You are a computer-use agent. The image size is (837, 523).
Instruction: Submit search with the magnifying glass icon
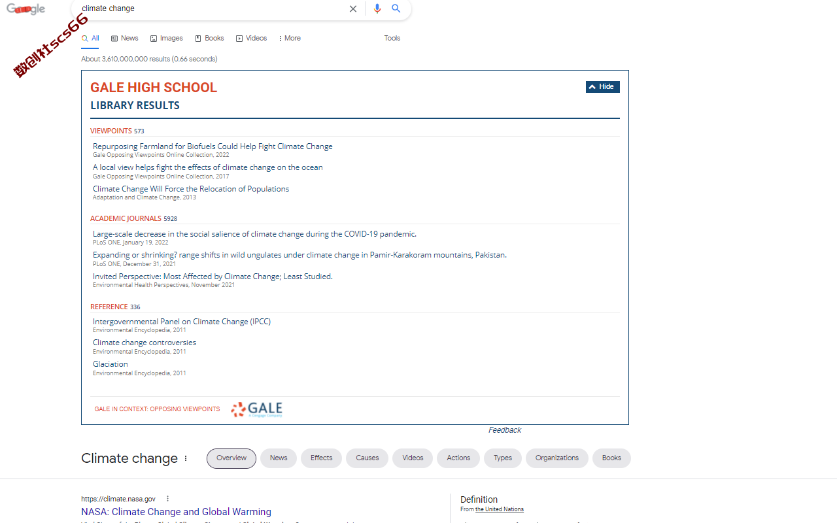pyautogui.click(x=396, y=8)
